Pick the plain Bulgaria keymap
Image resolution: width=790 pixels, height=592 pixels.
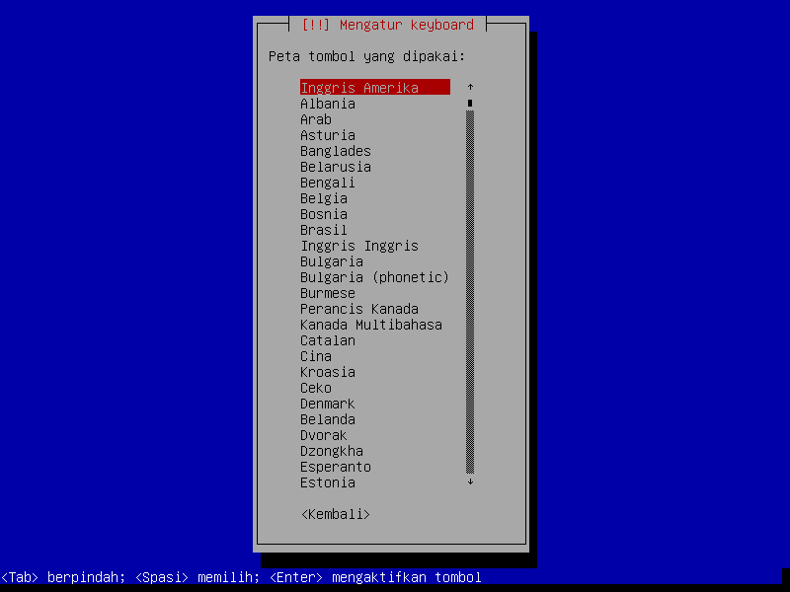(332, 261)
